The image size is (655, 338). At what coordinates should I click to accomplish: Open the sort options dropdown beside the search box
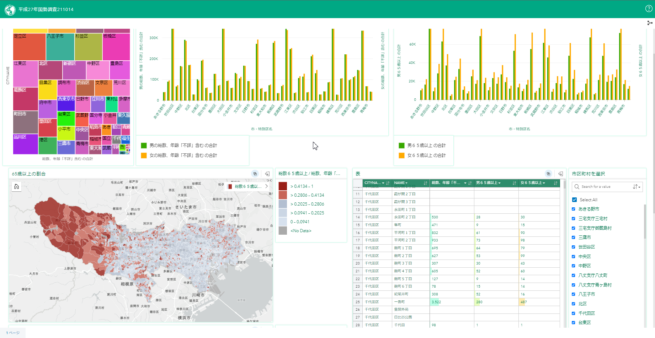tap(637, 186)
